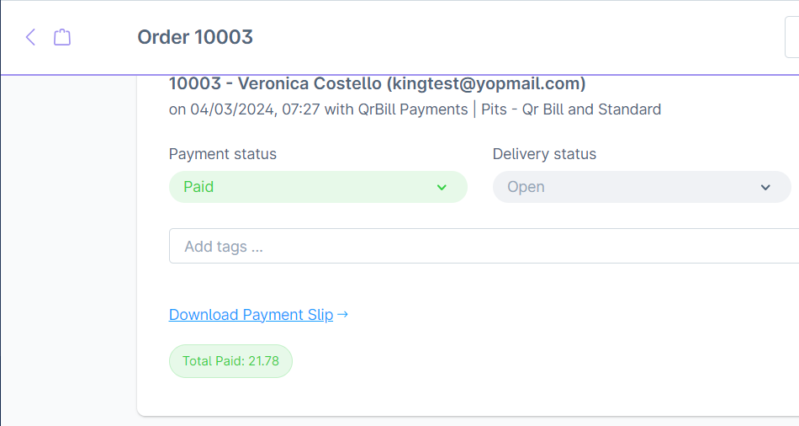Image resolution: width=799 pixels, height=426 pixels.
Task: Click the dark chevron in the Delivery field
Action: click(765, 187)
